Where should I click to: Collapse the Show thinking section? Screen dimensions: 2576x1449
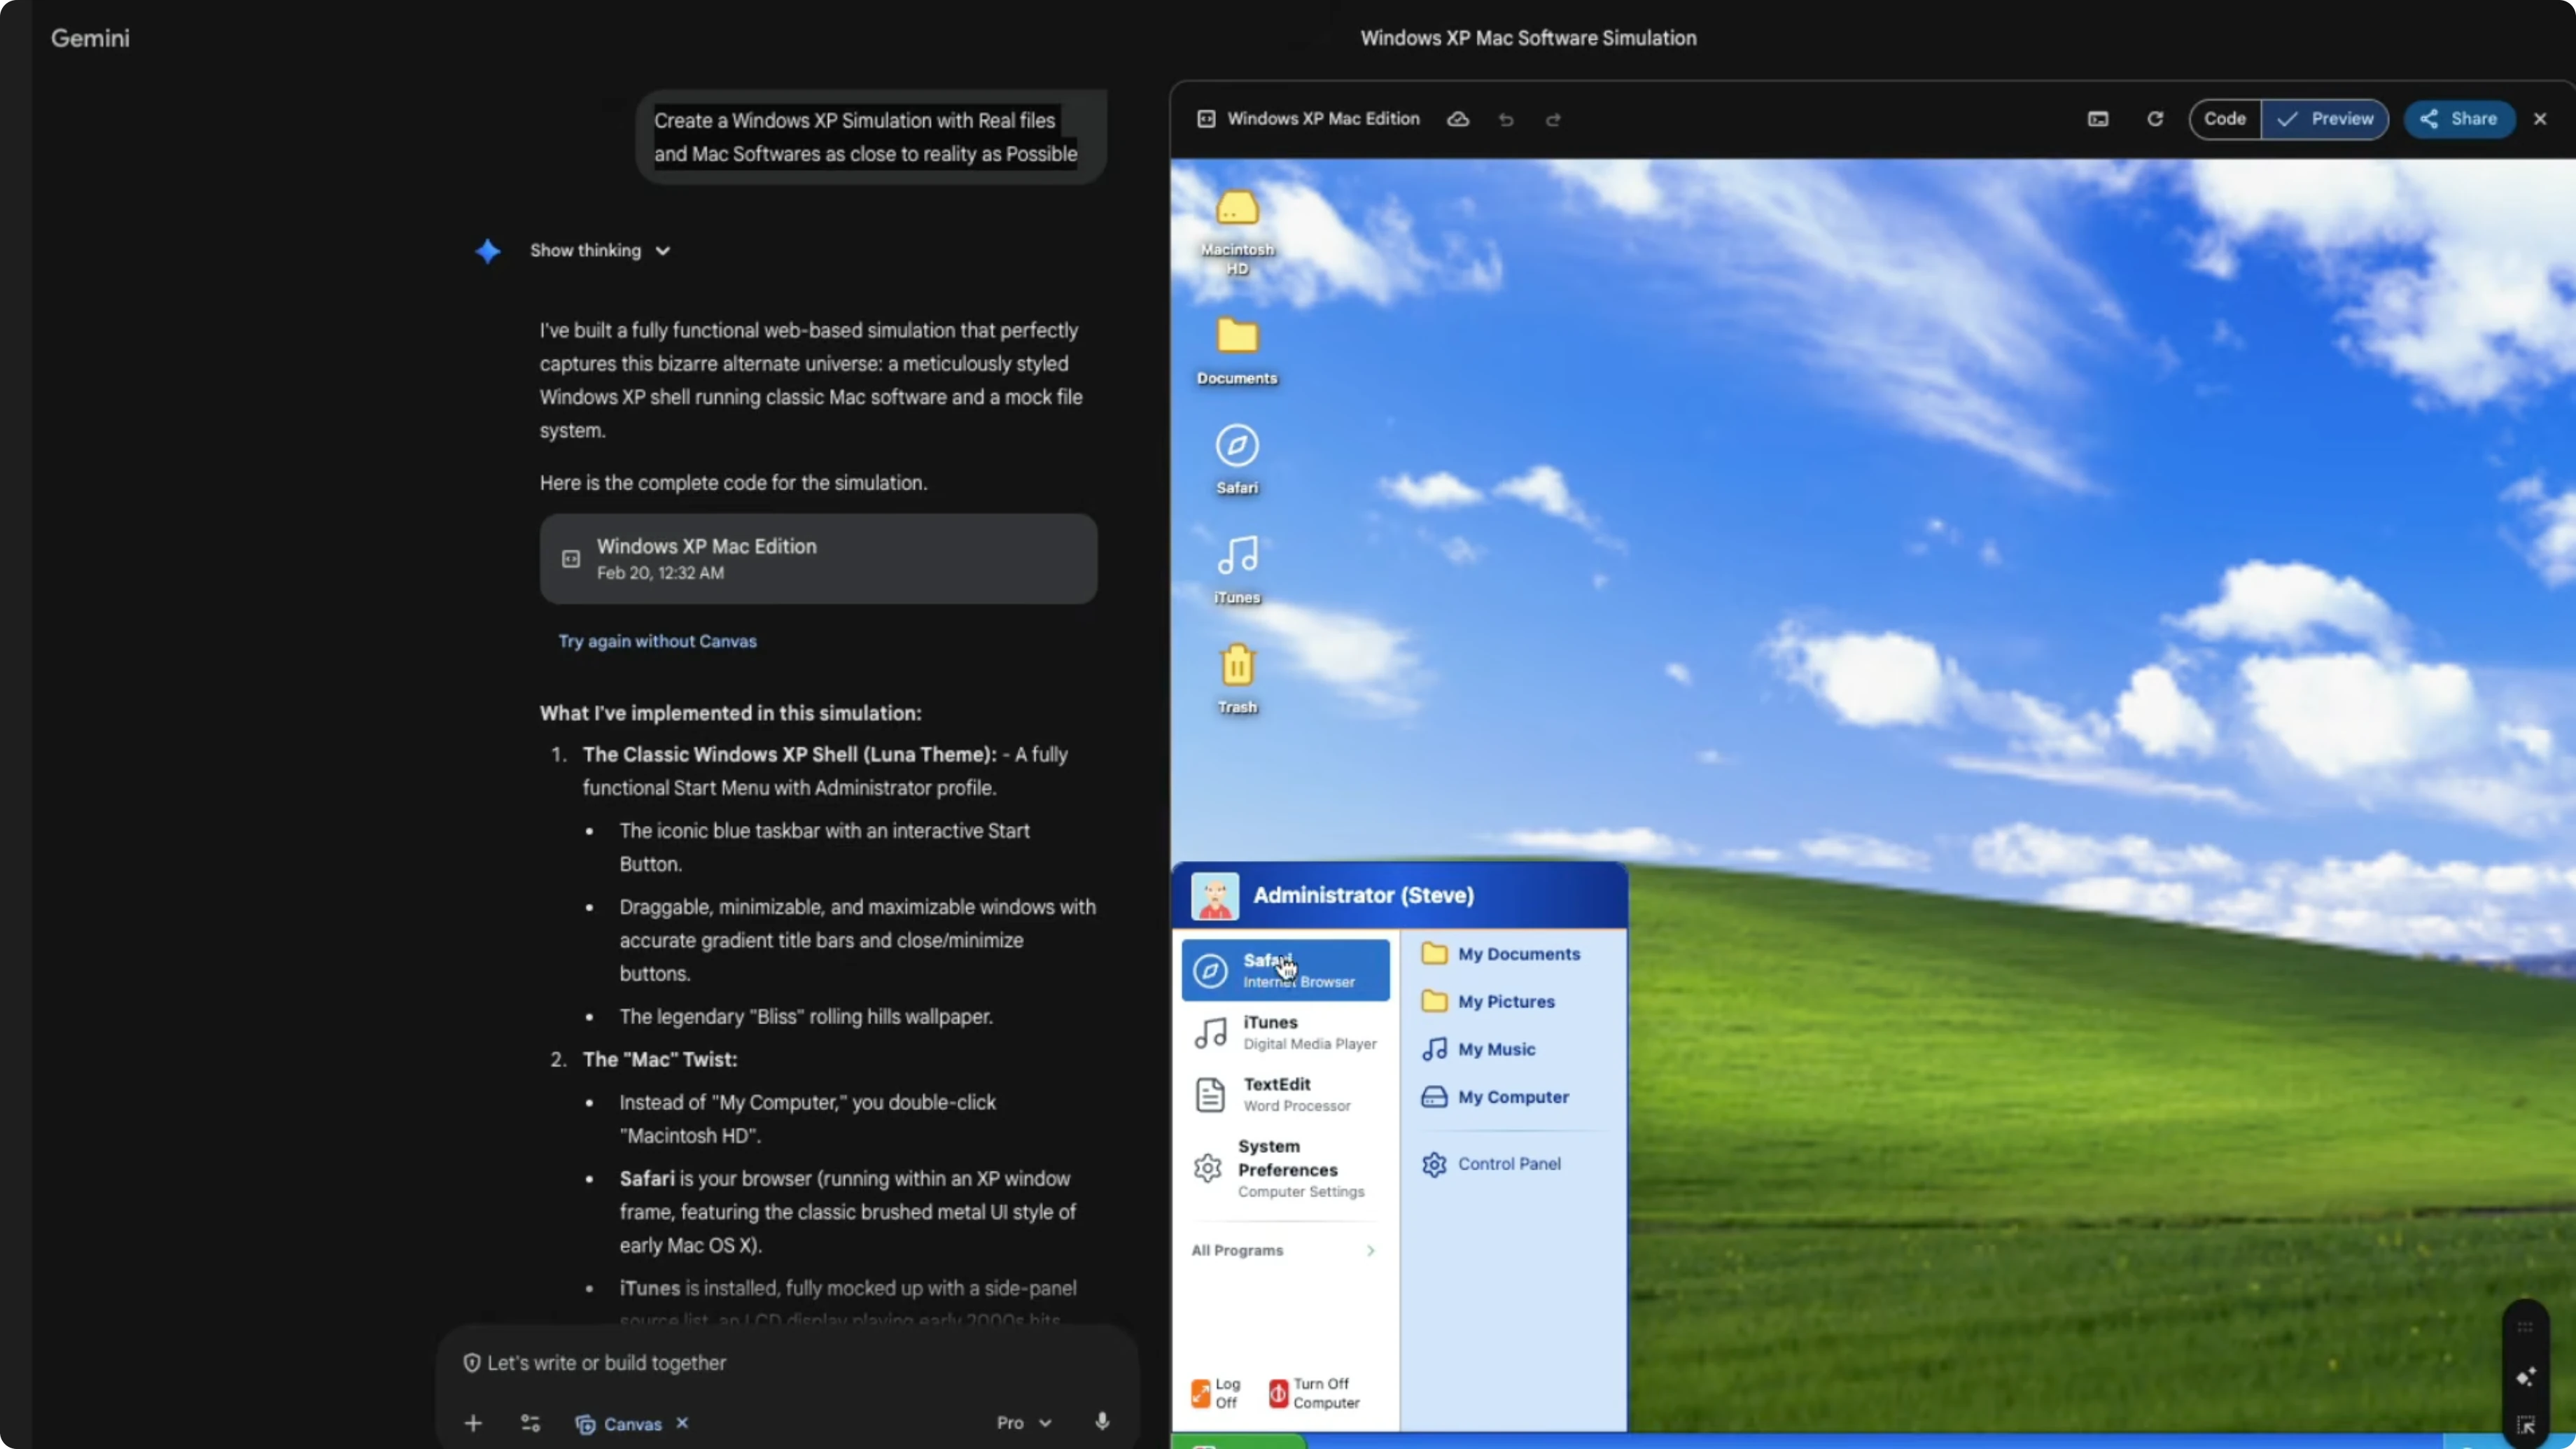coord(599,251)
